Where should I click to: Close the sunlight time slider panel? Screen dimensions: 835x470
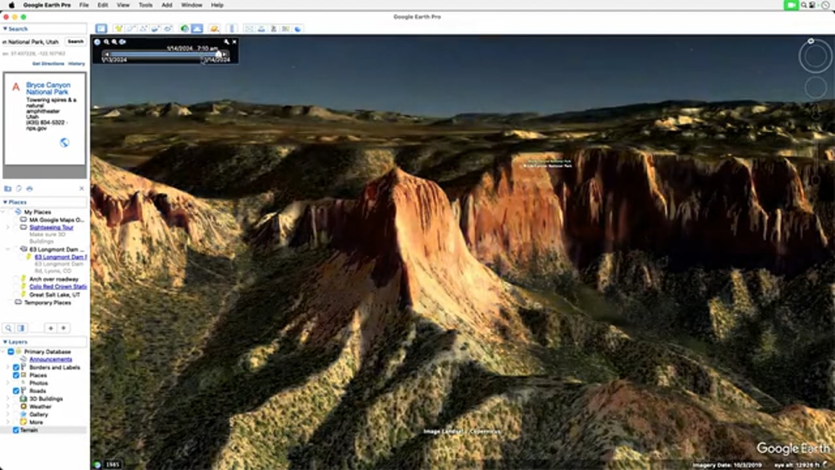234,42
